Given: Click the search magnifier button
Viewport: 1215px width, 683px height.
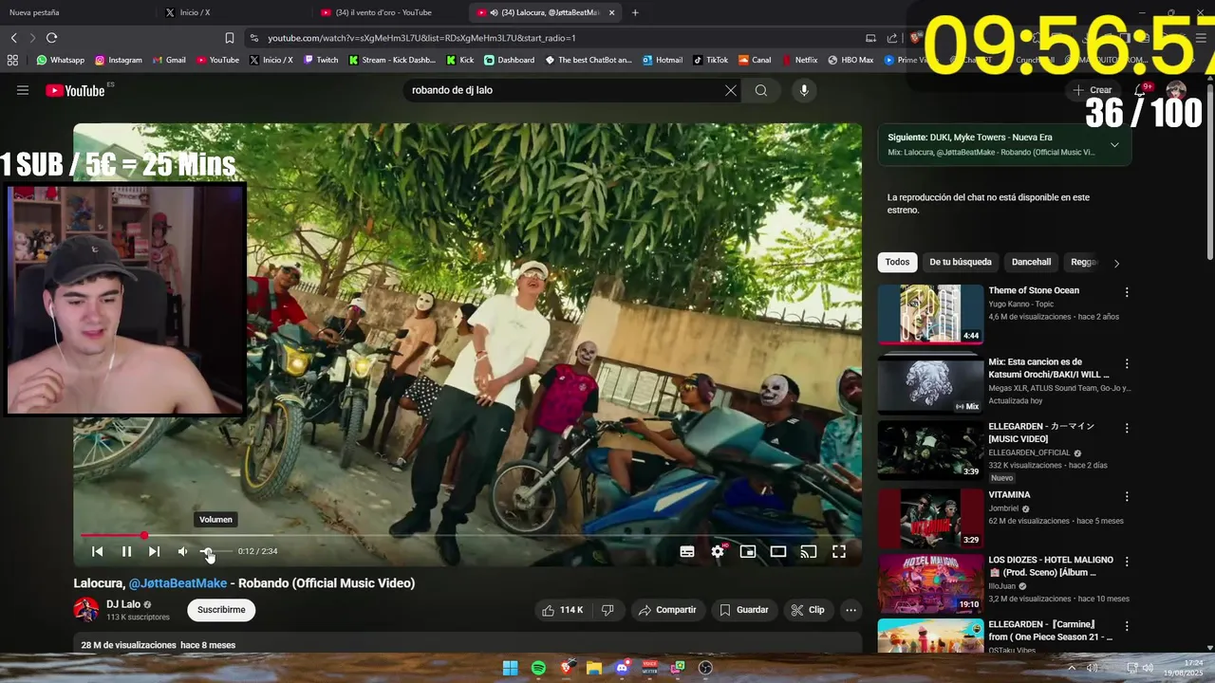Looking at the screenshot, I should point(761,90).
